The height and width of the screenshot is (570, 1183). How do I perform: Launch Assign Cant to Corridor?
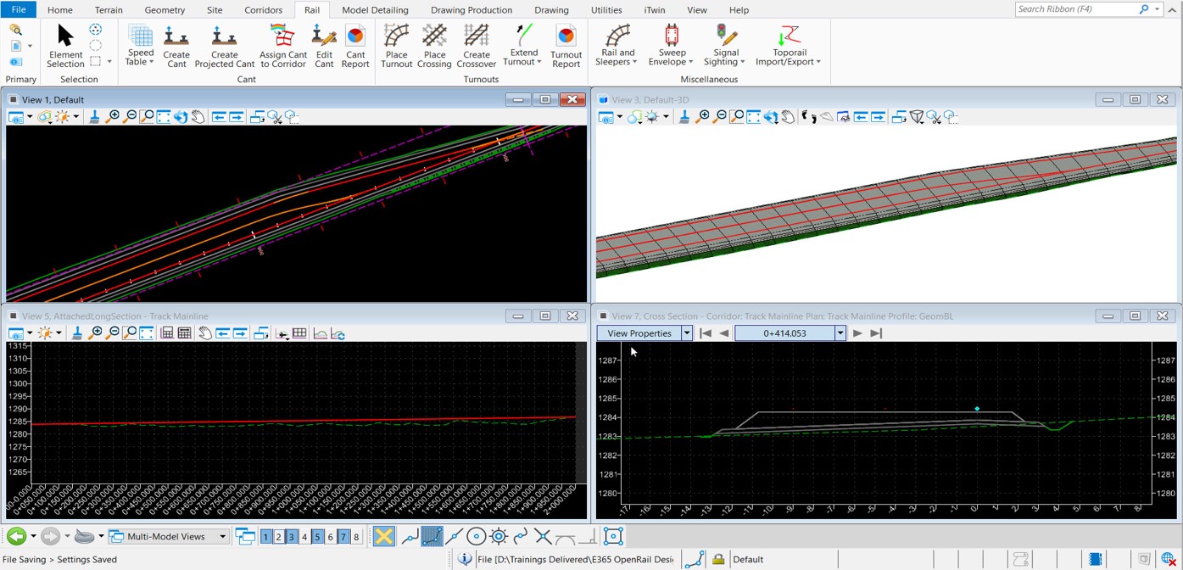coord(282,44)
